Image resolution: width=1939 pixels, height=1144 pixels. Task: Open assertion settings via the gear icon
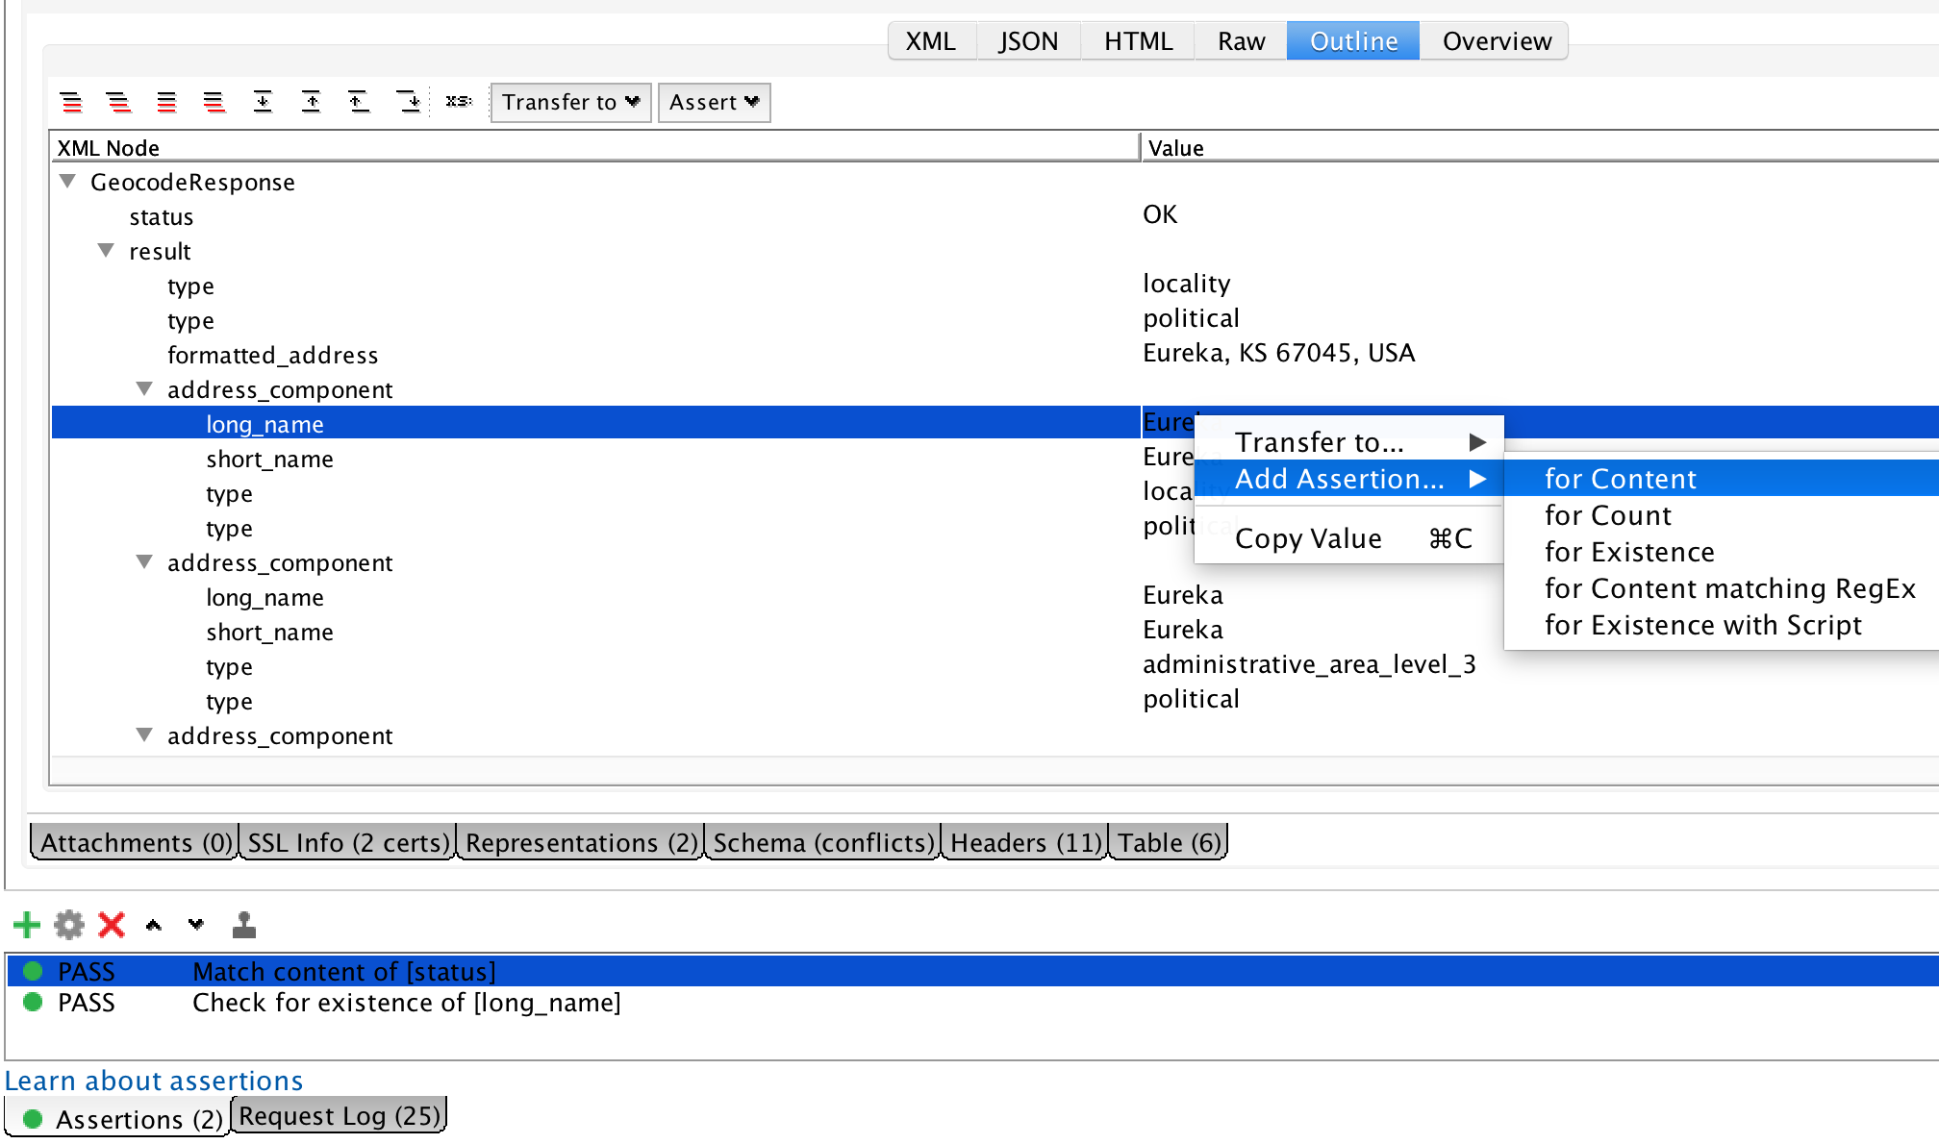(67, 925)
